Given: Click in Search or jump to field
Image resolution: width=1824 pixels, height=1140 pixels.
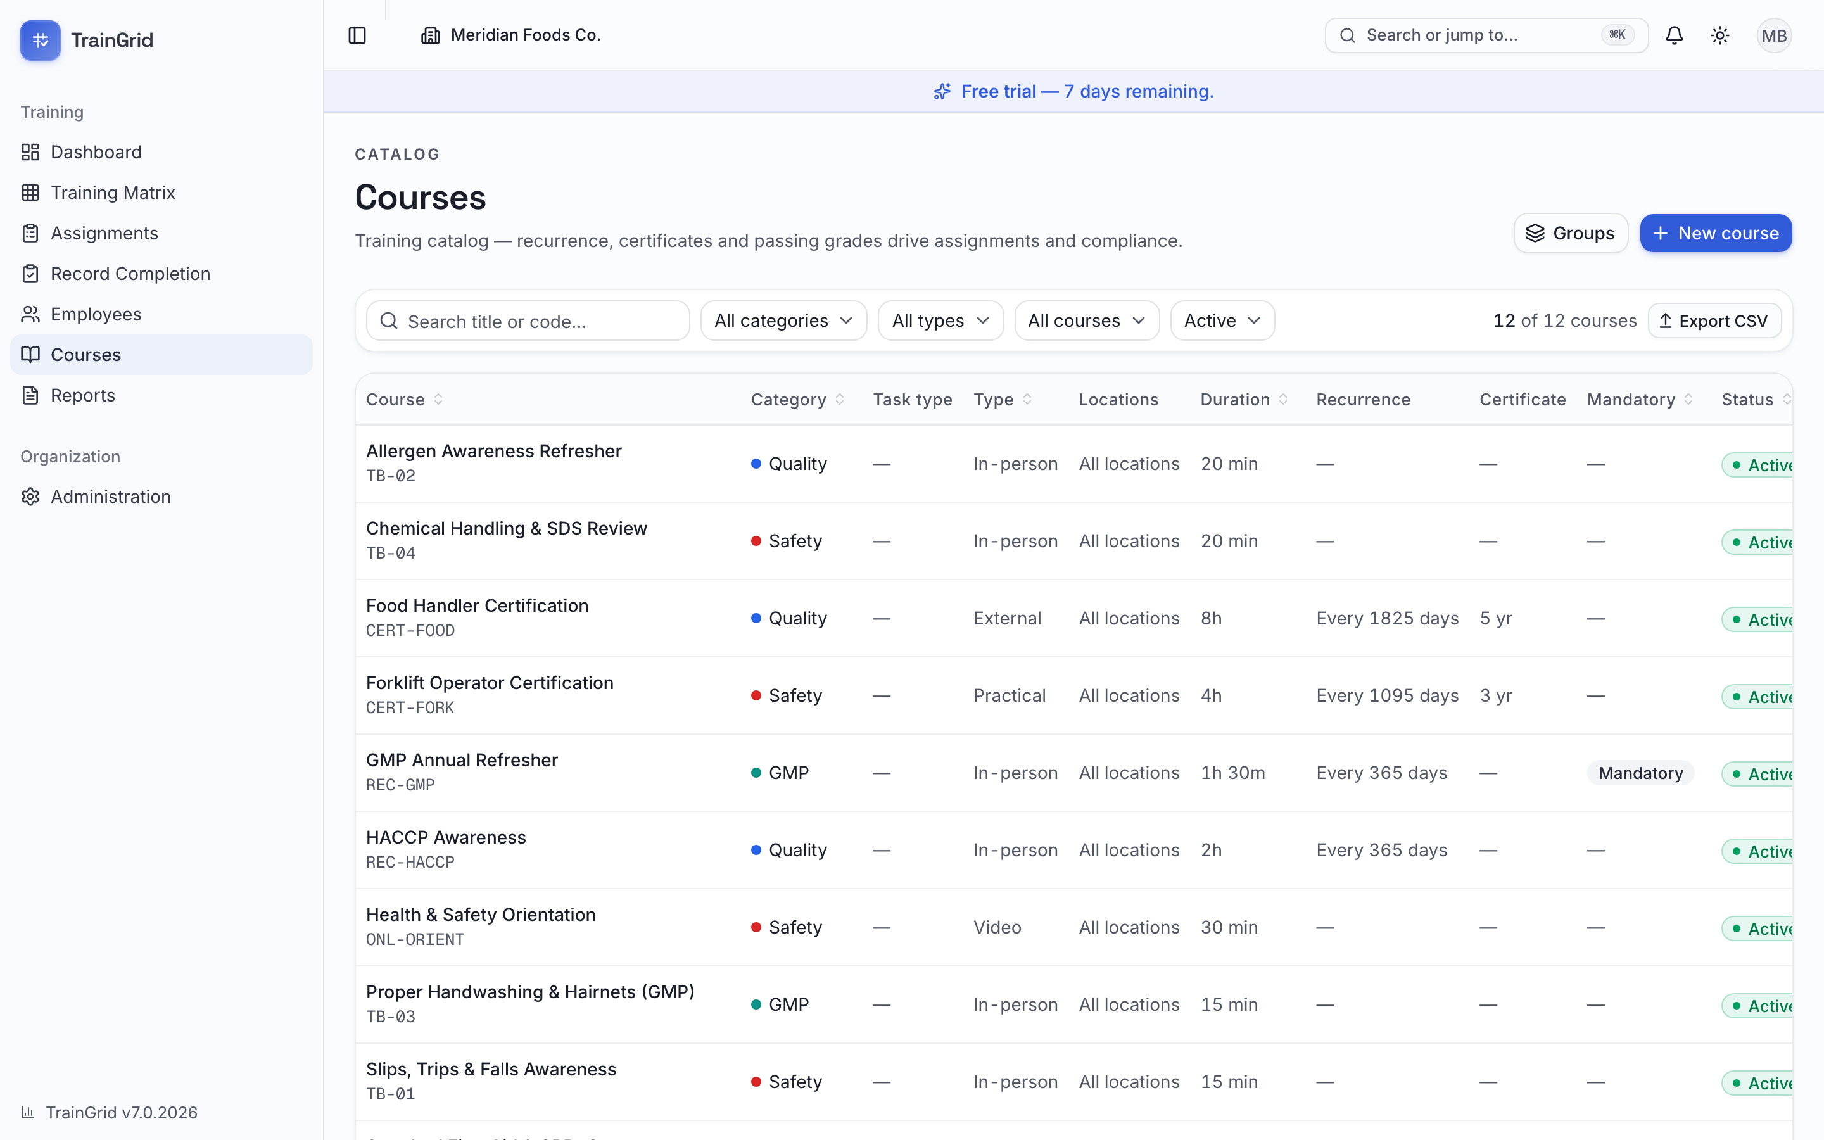Looking at the screenshot, I should pos(1486,35).
